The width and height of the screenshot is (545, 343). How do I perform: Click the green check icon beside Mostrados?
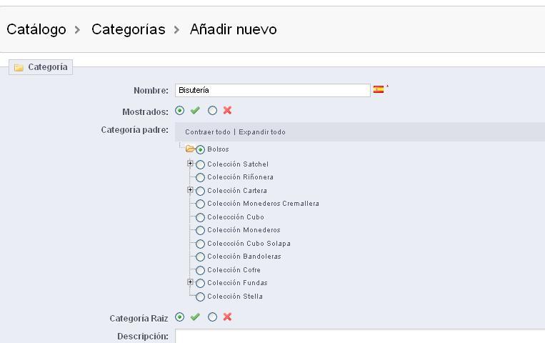coord(195,111)
